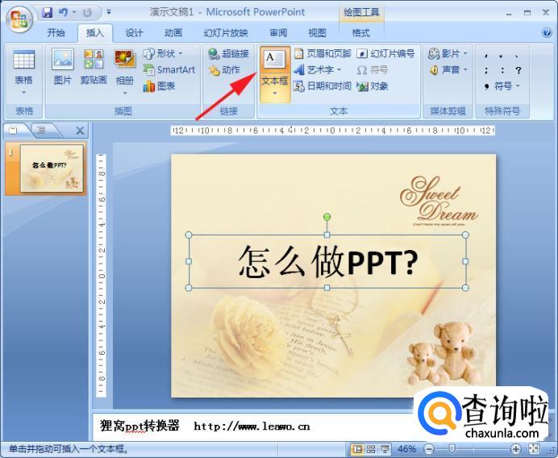Screen dimensions: 558x458
Task: Open the 声音 sound dropdown
Action: pos(448,70)
